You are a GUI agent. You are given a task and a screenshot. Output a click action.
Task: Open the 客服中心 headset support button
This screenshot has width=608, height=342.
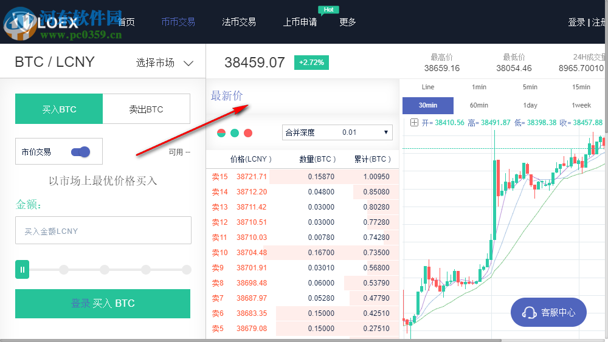click(548, 312)
